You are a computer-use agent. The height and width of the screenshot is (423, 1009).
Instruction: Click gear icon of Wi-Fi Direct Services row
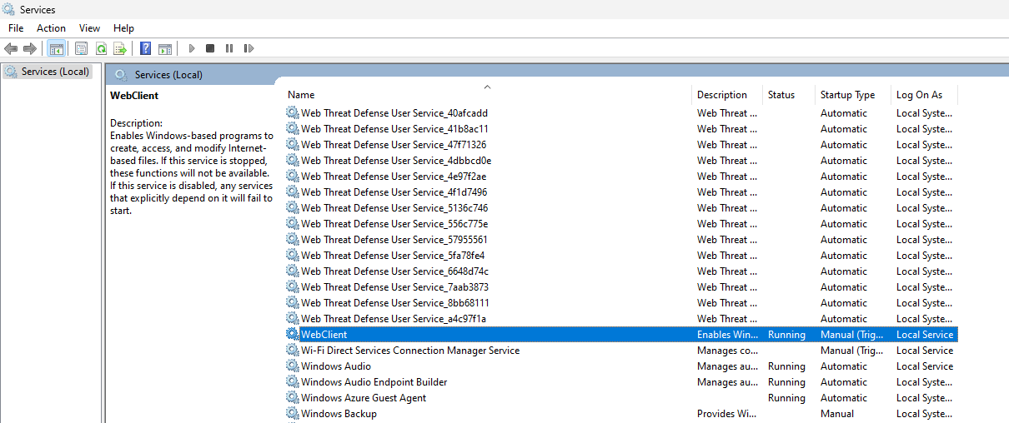click(292, 351)
